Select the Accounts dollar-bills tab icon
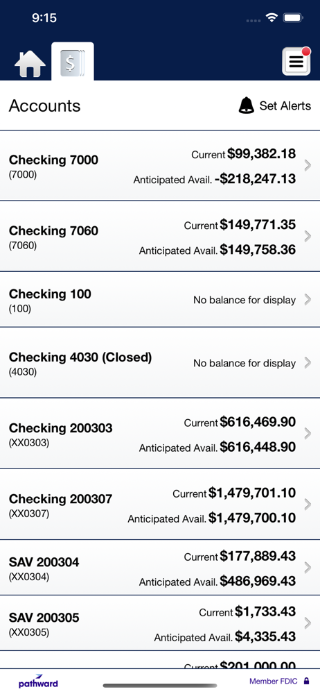This screenshot has width=320, height=694. (73, 62)
